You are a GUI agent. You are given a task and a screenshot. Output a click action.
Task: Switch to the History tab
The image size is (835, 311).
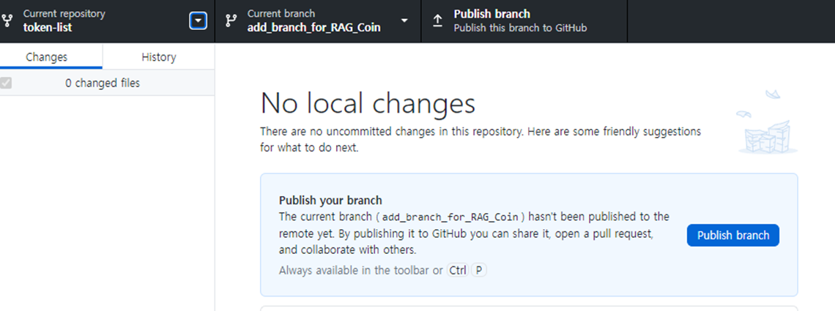(159, 56)
